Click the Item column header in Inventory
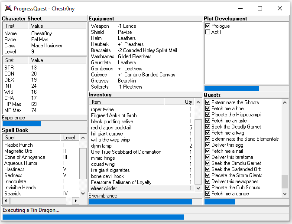292x224 pixels. pyautogui.click(x=127, y=102)
